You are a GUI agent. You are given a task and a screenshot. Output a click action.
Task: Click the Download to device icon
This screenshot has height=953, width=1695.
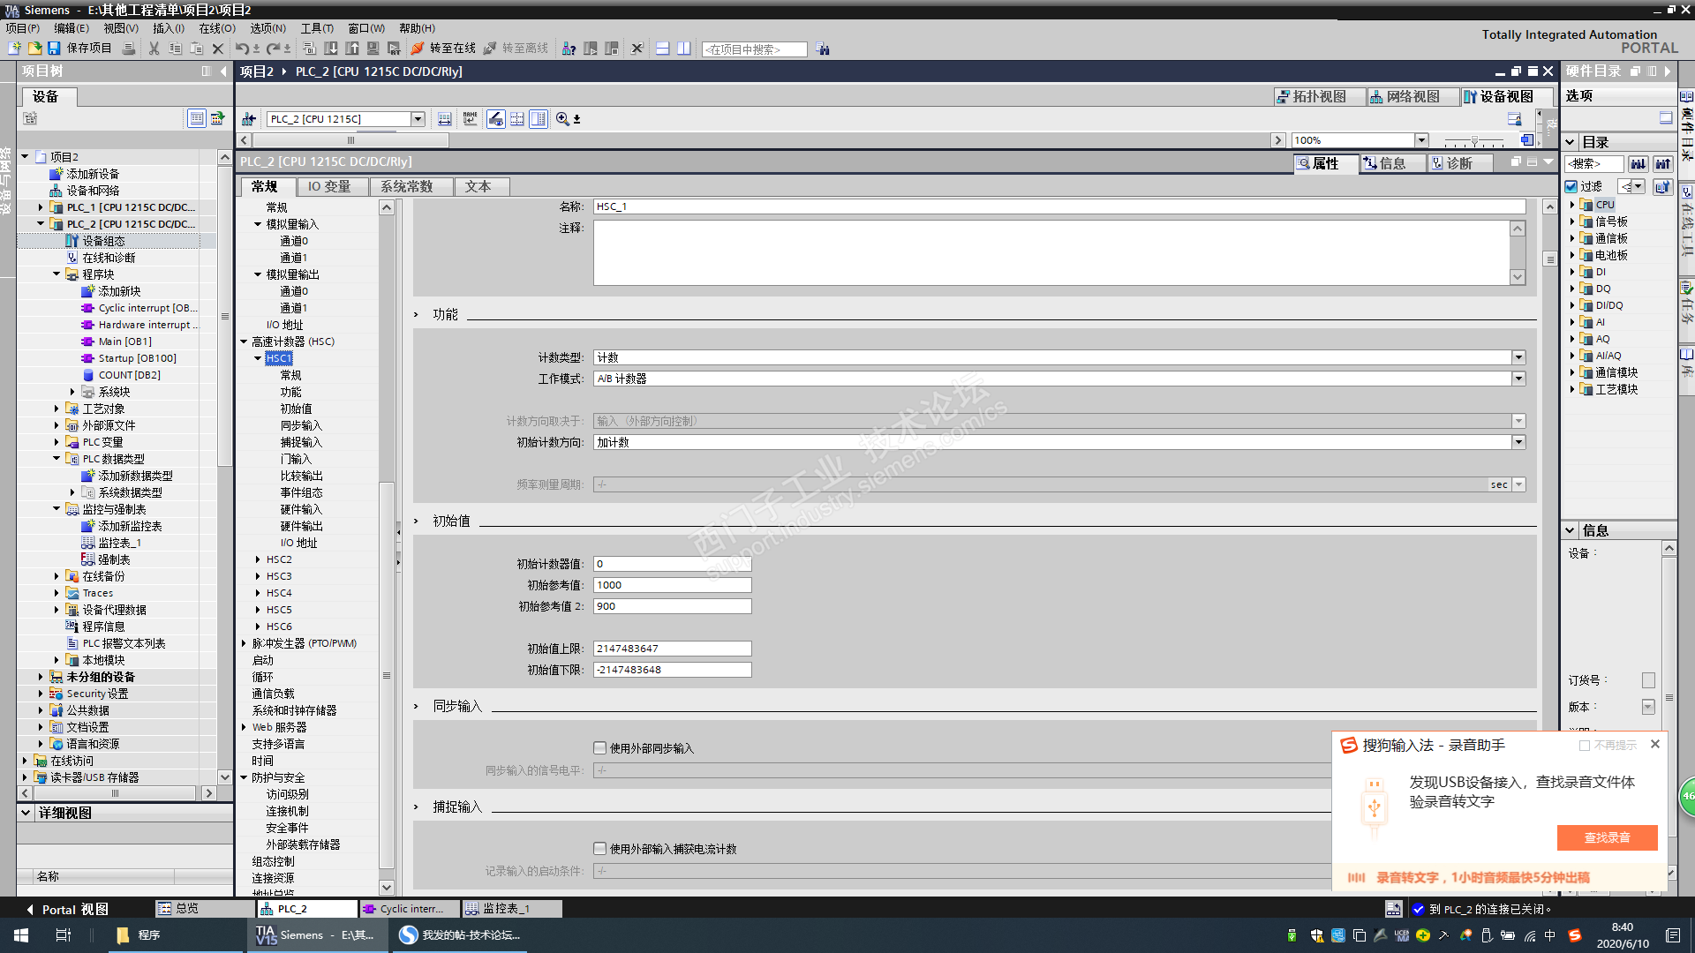coord(330,49)
